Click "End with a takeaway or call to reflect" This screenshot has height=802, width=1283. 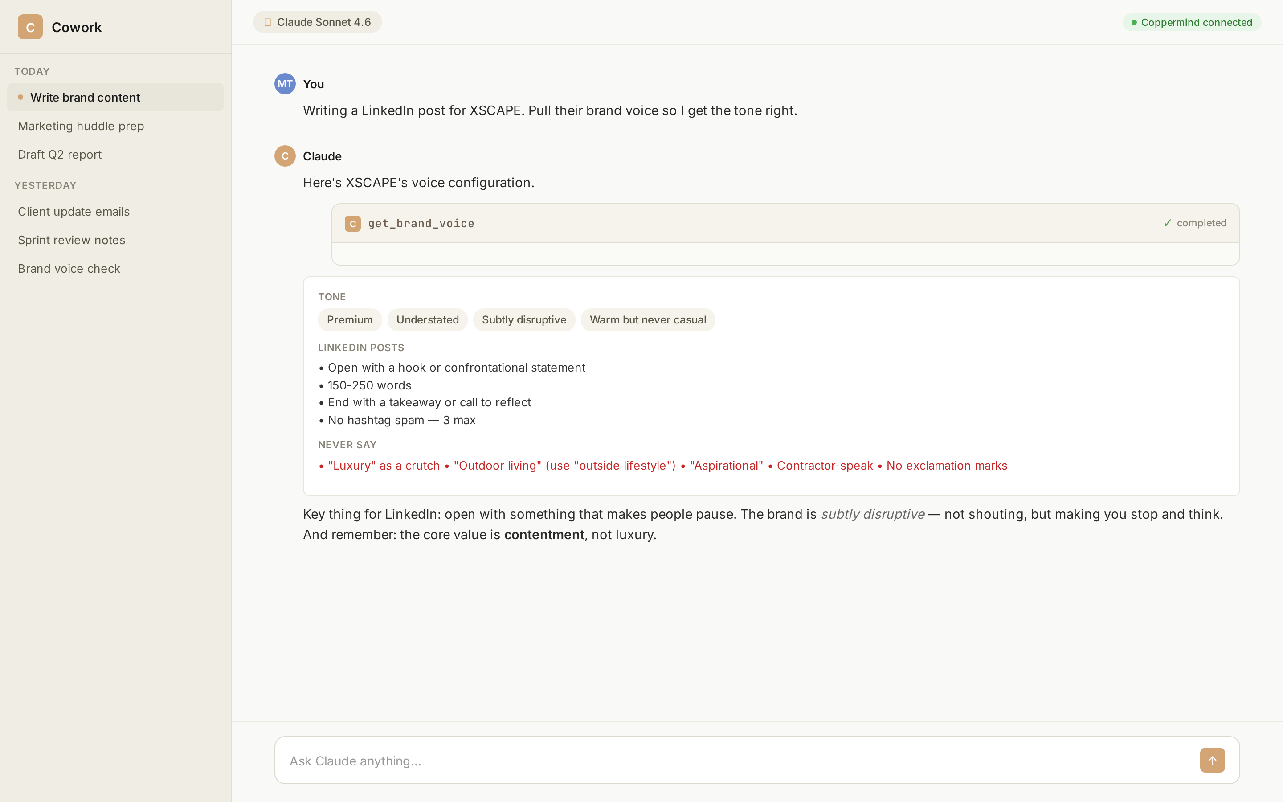[x=425, y=403]
